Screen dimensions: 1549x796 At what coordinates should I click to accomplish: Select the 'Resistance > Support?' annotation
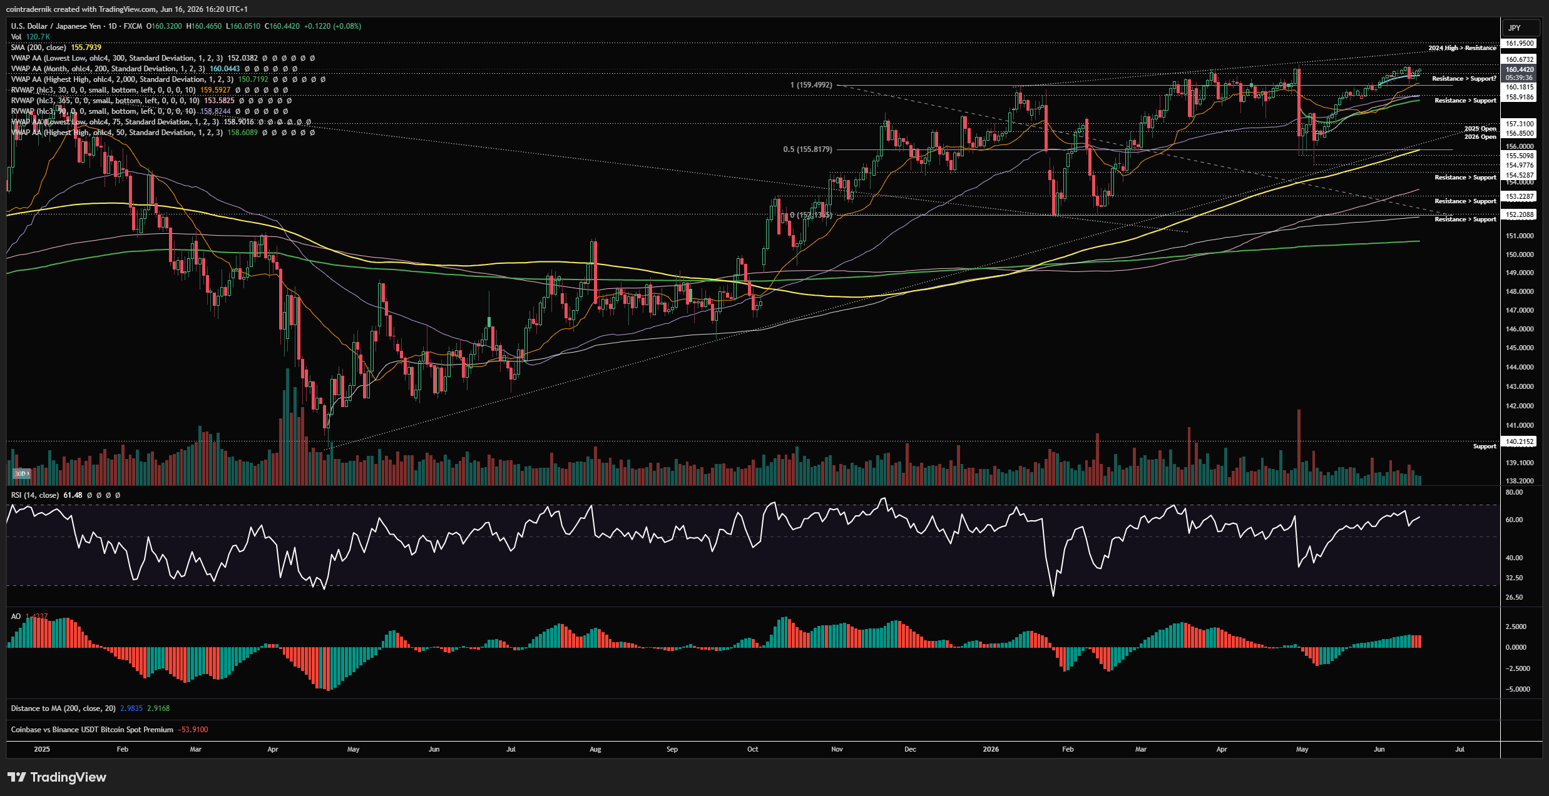point(1464,79)
